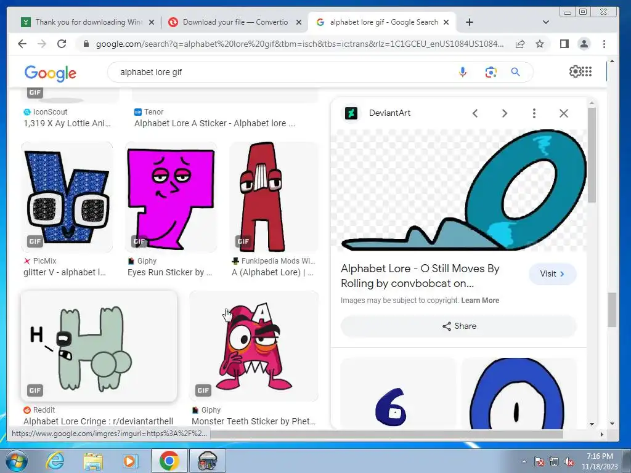Open the Chrome side panel
Image resolution: width=631 pixels, height=473 pixels.
point(564,44)
